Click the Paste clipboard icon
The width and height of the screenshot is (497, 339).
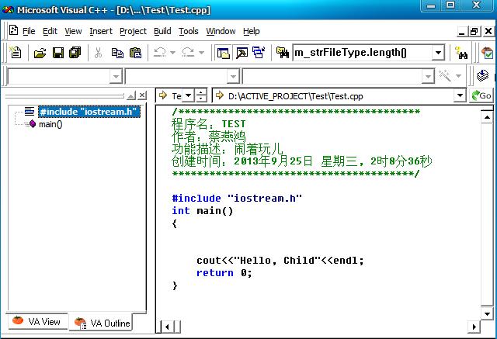(x=135, y=53)
